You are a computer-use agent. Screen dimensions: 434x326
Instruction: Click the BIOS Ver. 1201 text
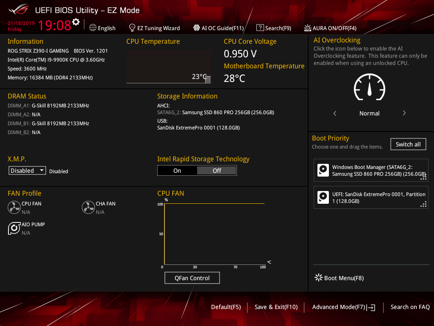[91, 51]
